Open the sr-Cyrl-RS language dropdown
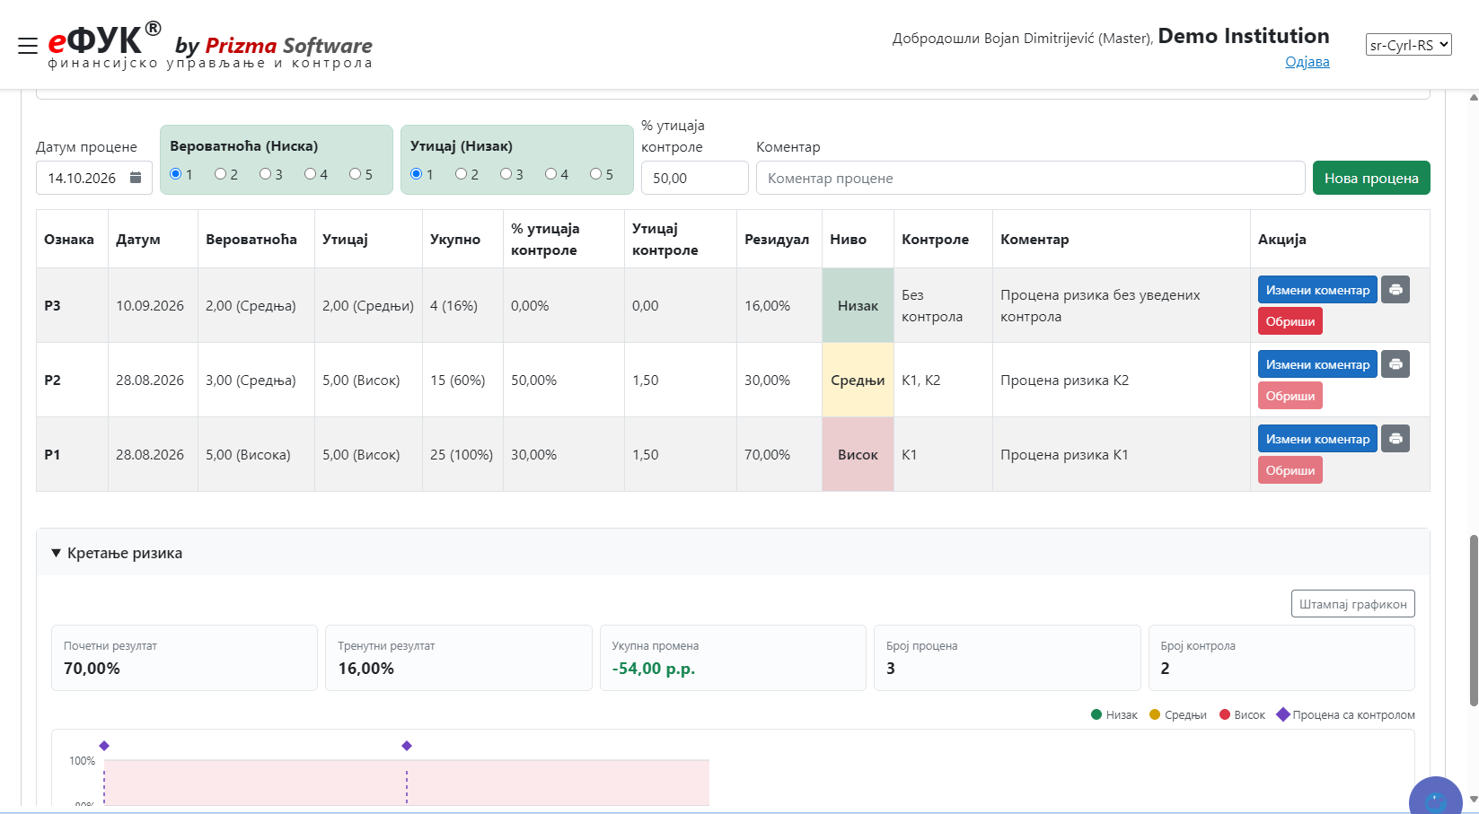The width and height of the screenshot is (1479, 814). (1408, 45)
